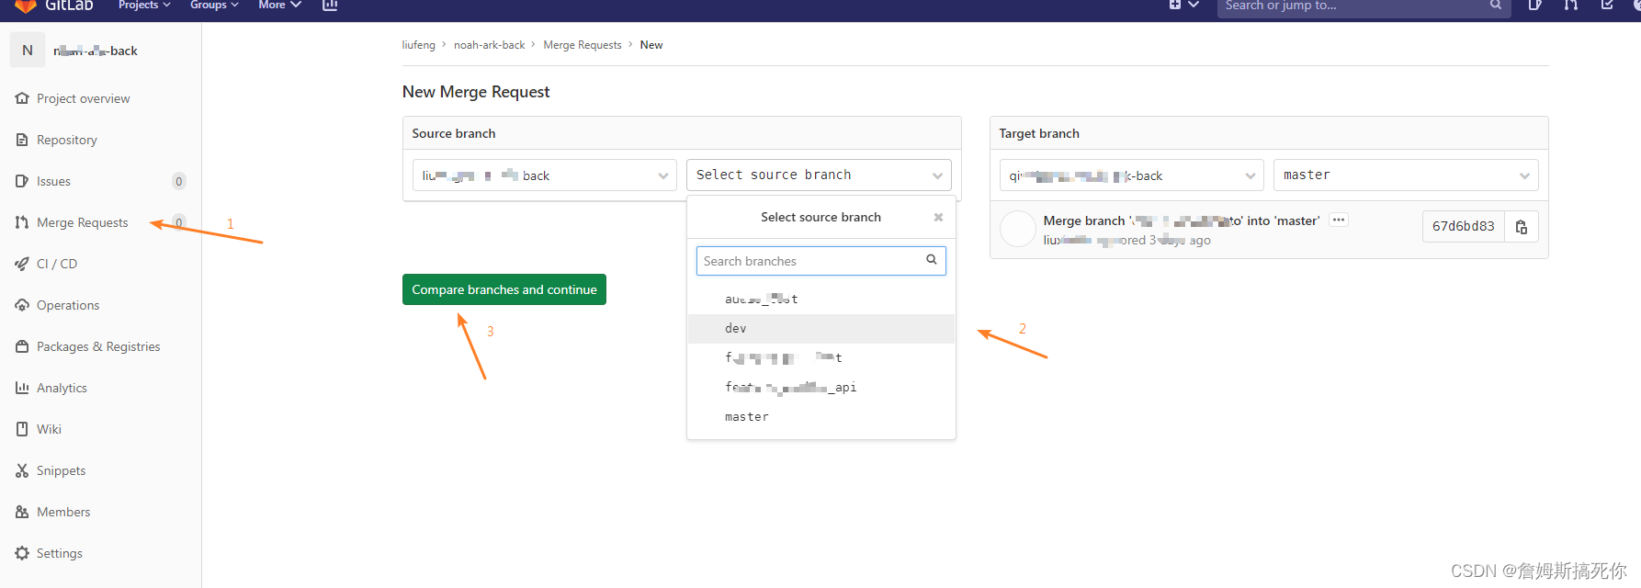This screenshot has width=1641, height=588.
Task: Click the 'liufeng' breadcrumb link
Action: 418,45
